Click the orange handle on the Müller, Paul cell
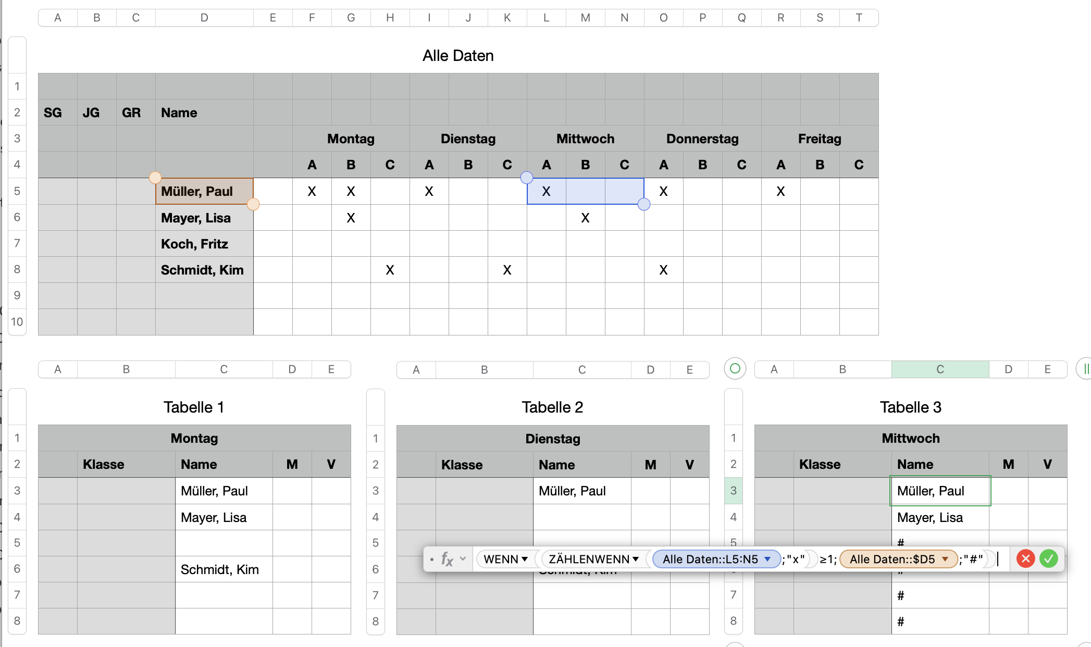The height and width of the screenshot is (647, 1091). click(155, 178)
